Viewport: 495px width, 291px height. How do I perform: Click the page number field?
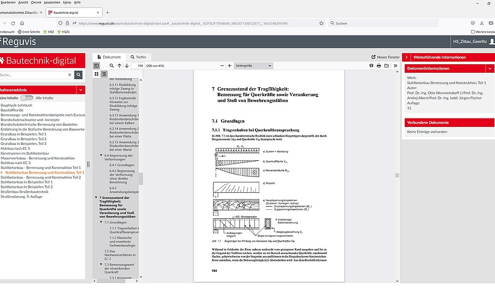138,66
